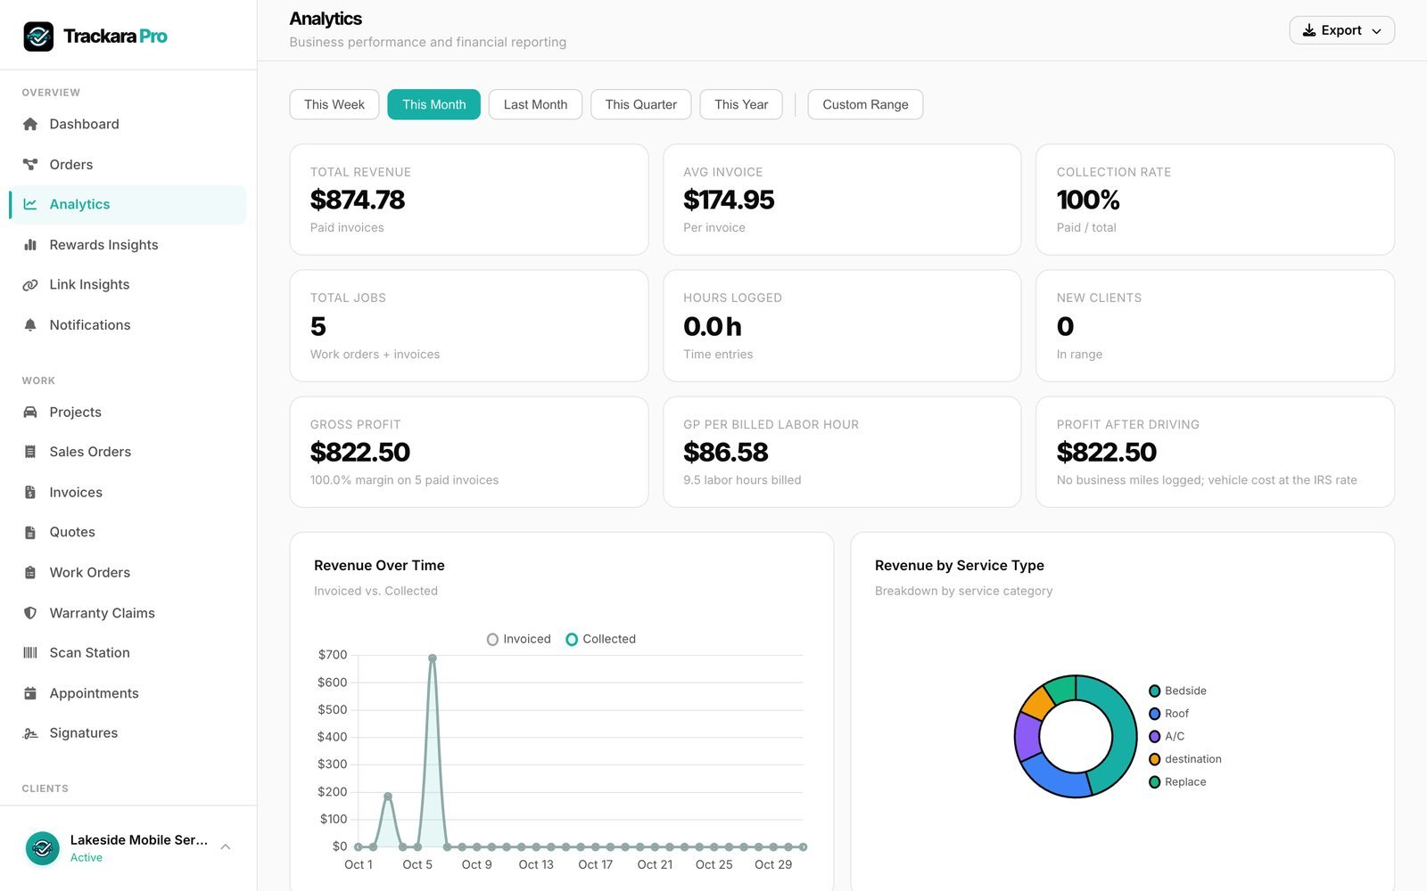
Task: Expand the Lakeside Mobile account chevron
Action: pos(226,847)
